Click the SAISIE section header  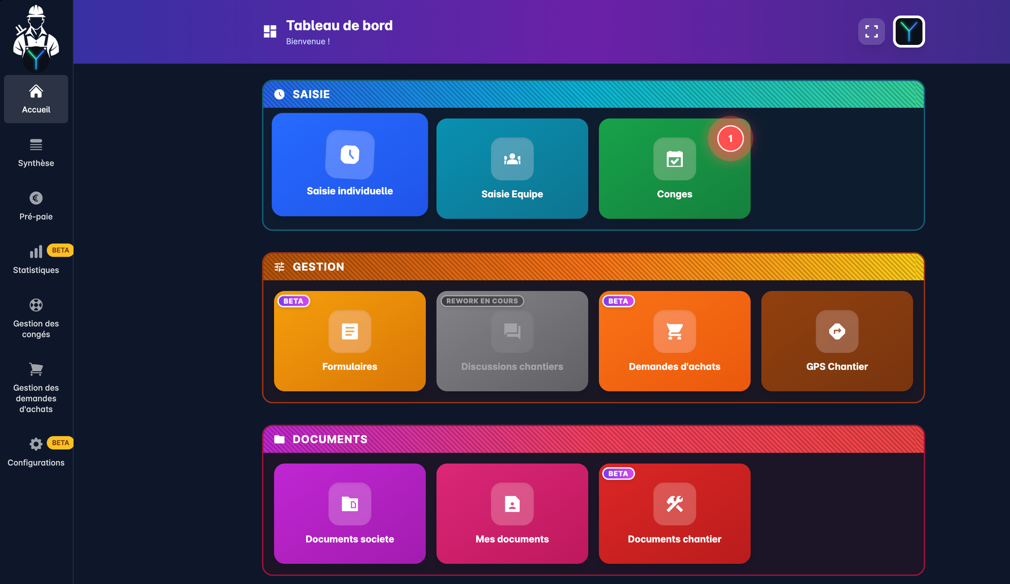click(593, 94)
